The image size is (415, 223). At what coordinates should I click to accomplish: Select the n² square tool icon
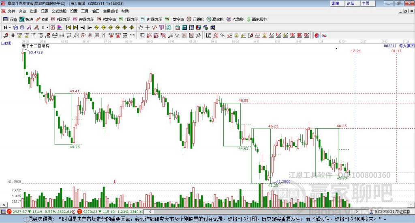tap(69, 35)
